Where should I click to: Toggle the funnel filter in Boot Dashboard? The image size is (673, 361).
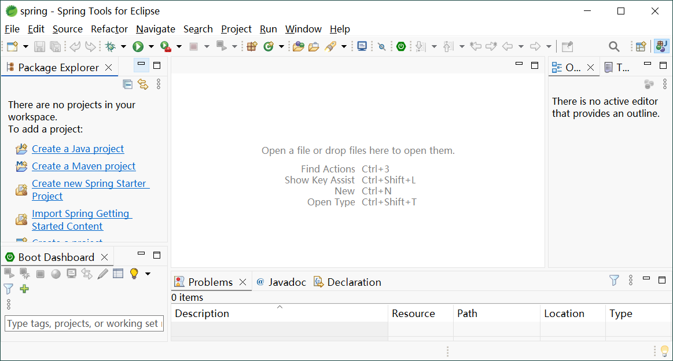(x=9, y=289)
